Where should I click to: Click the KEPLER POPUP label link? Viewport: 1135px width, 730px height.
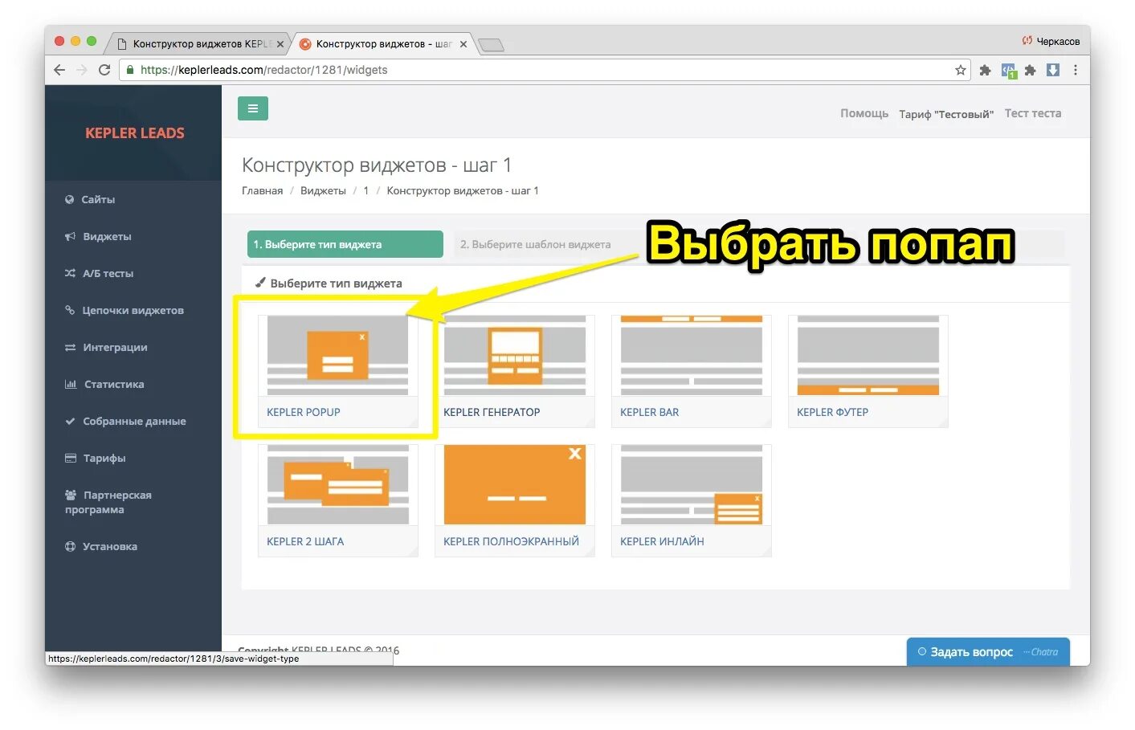304,412
